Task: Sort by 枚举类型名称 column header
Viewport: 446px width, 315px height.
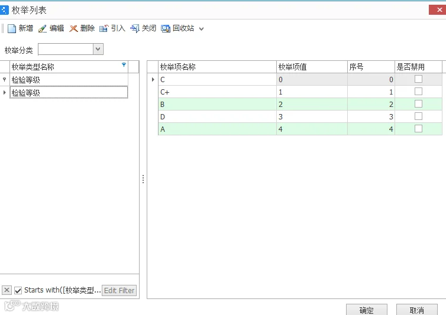Action: pos(69,67)
